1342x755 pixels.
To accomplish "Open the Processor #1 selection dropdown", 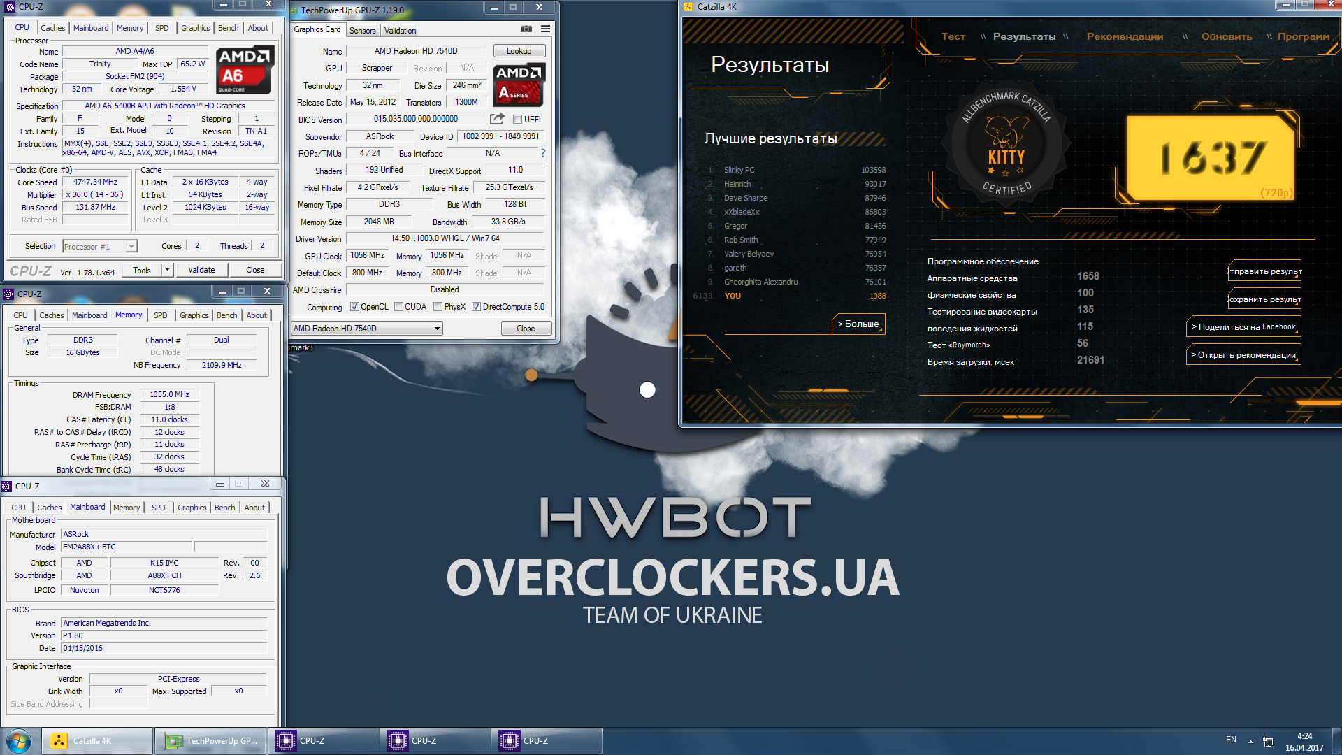I will [x=100, y=246].
